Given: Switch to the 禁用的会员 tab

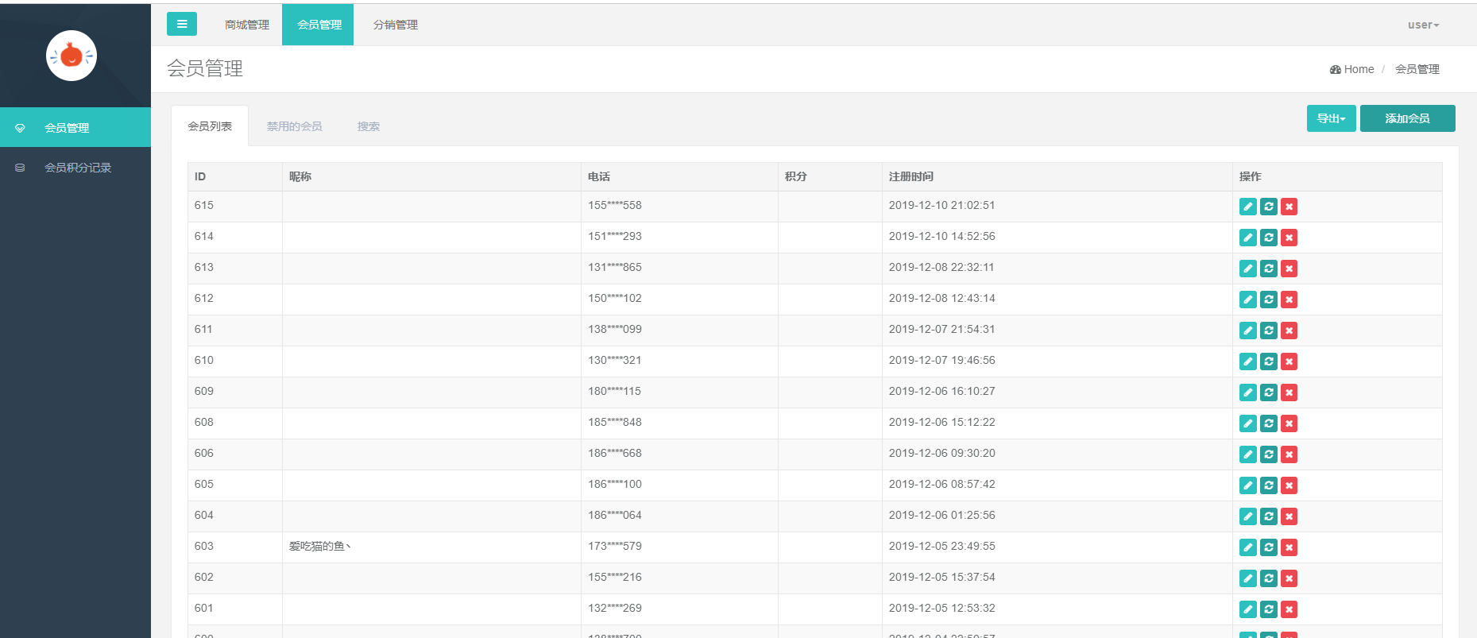Looking at the screenshot, I should tap(295, 126).
